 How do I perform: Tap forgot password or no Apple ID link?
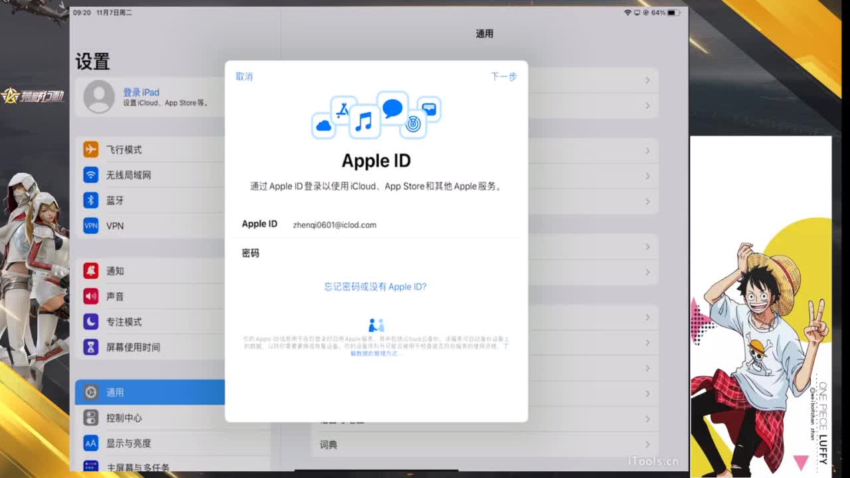[375, 287]
